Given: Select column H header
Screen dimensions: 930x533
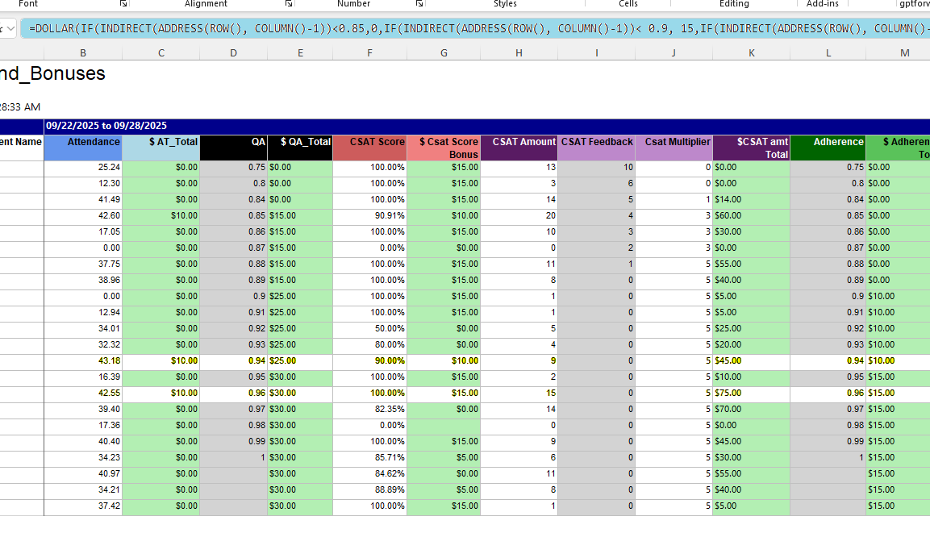Looking at the screenshot, I should pos(519,52).
